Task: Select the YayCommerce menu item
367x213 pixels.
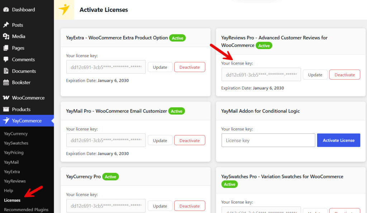Action: pyautogui.click(x=27, y=121)
